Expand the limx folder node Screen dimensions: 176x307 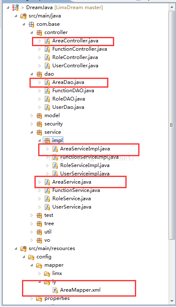(x=40, y=273)
